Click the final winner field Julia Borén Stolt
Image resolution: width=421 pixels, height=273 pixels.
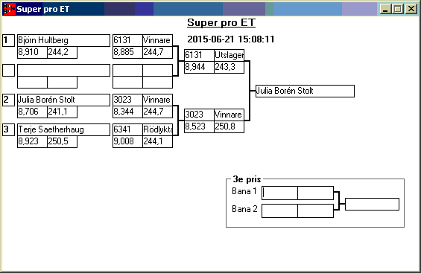(x=305, y=91)
